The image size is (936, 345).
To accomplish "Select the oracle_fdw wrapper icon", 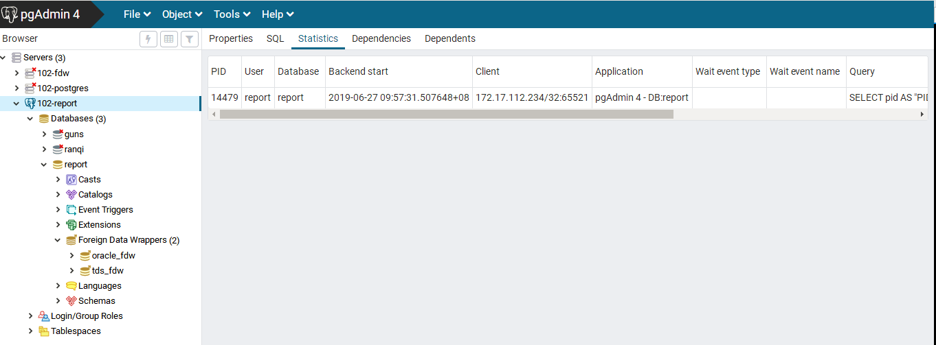I will pos(85,255).
